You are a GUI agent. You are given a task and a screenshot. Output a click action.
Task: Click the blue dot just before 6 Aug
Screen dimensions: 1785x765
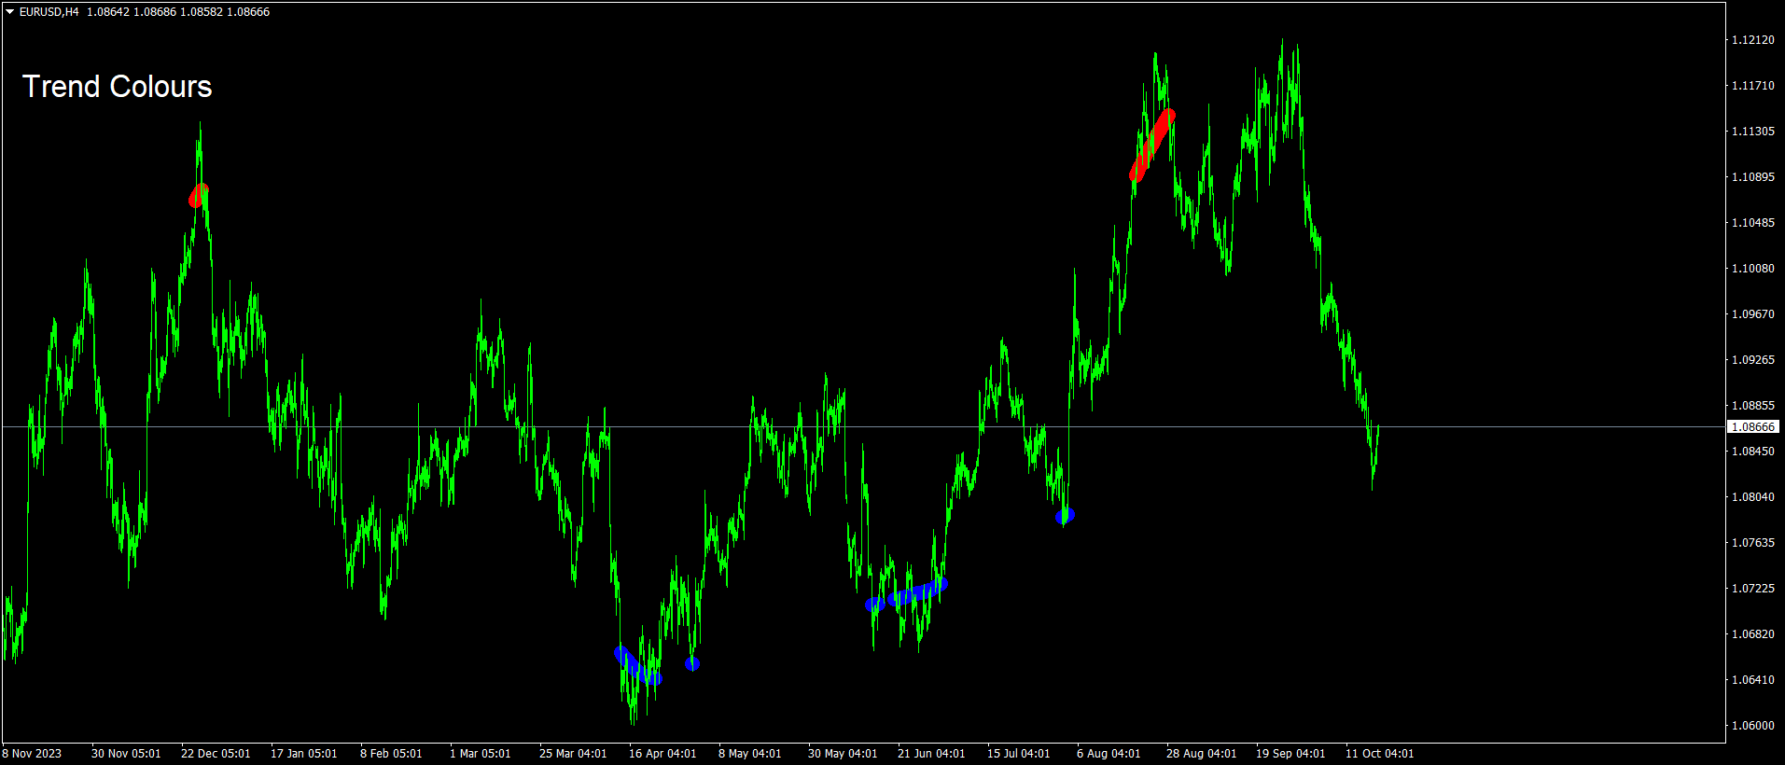[1065, 516]
